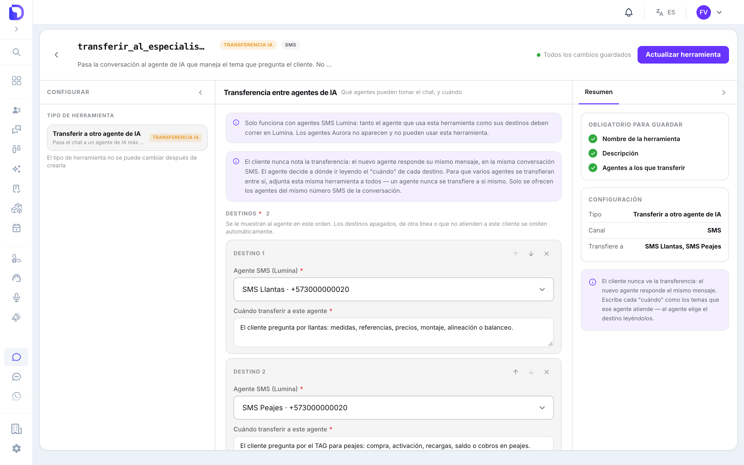This screenshot has width=744, height=465.
Task: Edit the Destino 1 'Cuándo transferir' text about llantas
Action: point(393,332)
